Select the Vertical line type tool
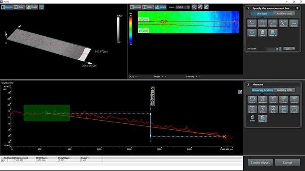 coord(262,23)
